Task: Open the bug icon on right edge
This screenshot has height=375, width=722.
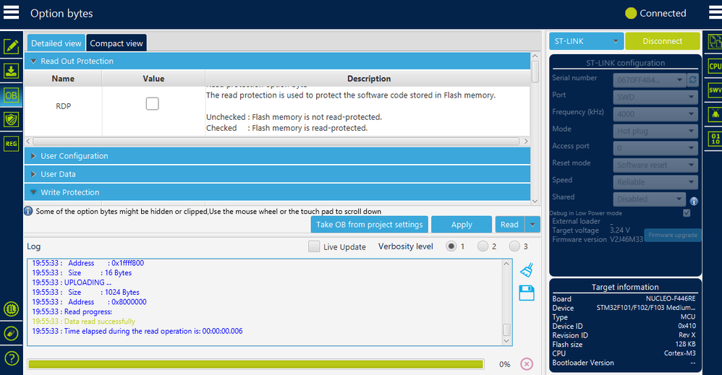Action: (x=715, y=113)
